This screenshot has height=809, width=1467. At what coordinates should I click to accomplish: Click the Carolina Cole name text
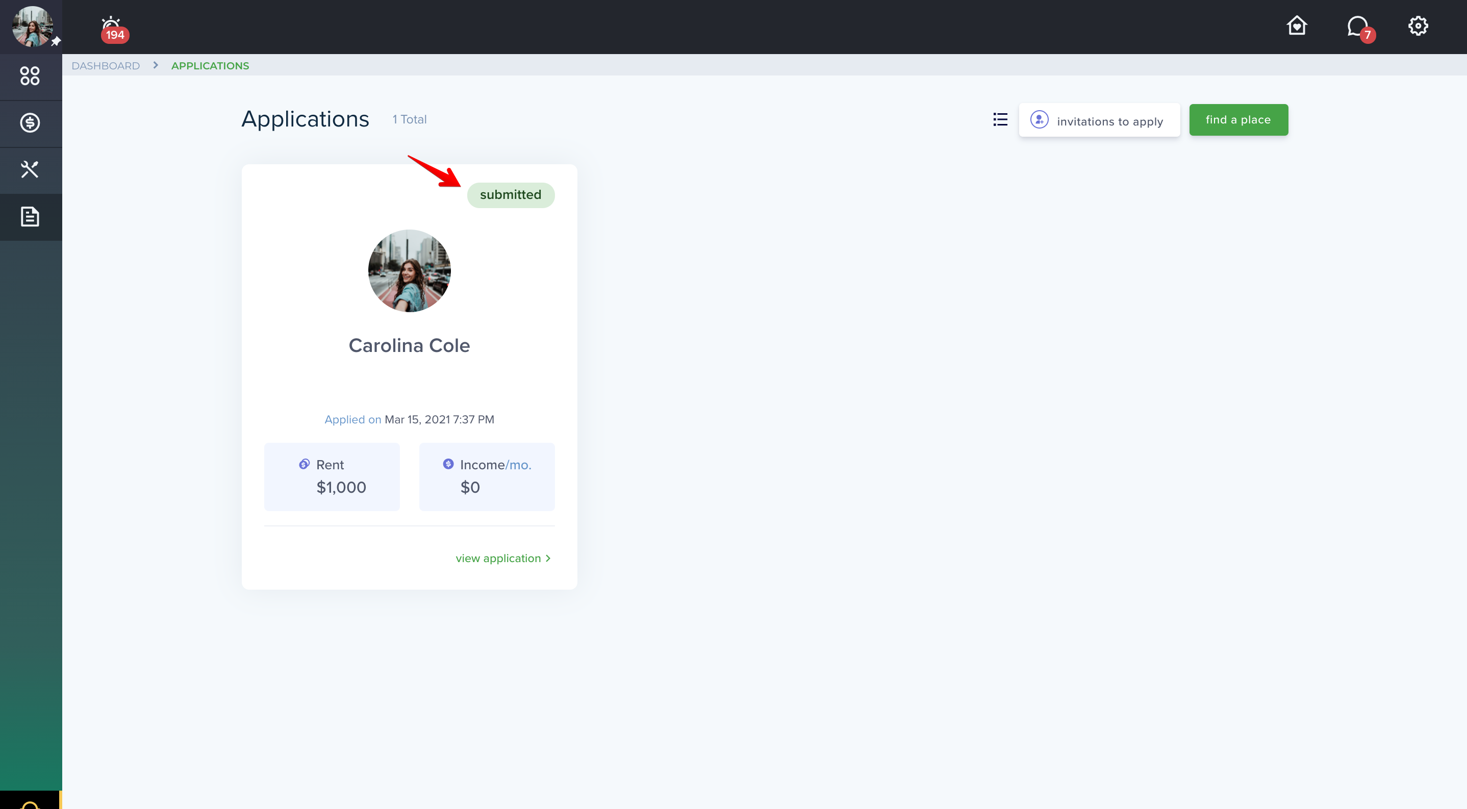coord(409,345)
